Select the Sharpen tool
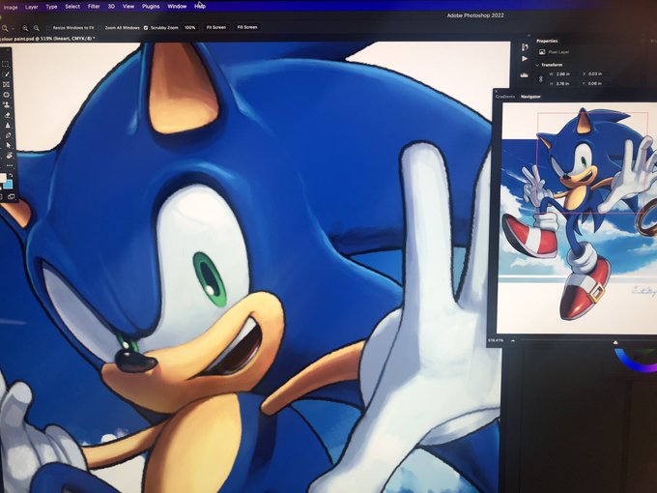Viewport: 657px width, 493px height. tap(8, 125)
